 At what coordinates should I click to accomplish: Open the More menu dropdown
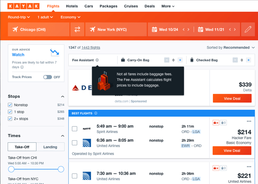168,6
